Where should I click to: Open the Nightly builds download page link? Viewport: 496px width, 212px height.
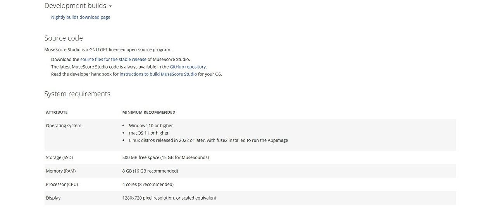(x=81, y=17)
